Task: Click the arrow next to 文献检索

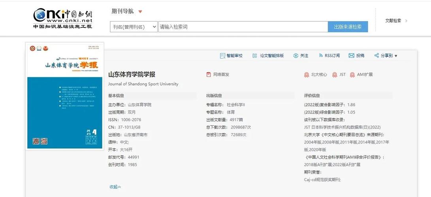Action: 406,20
